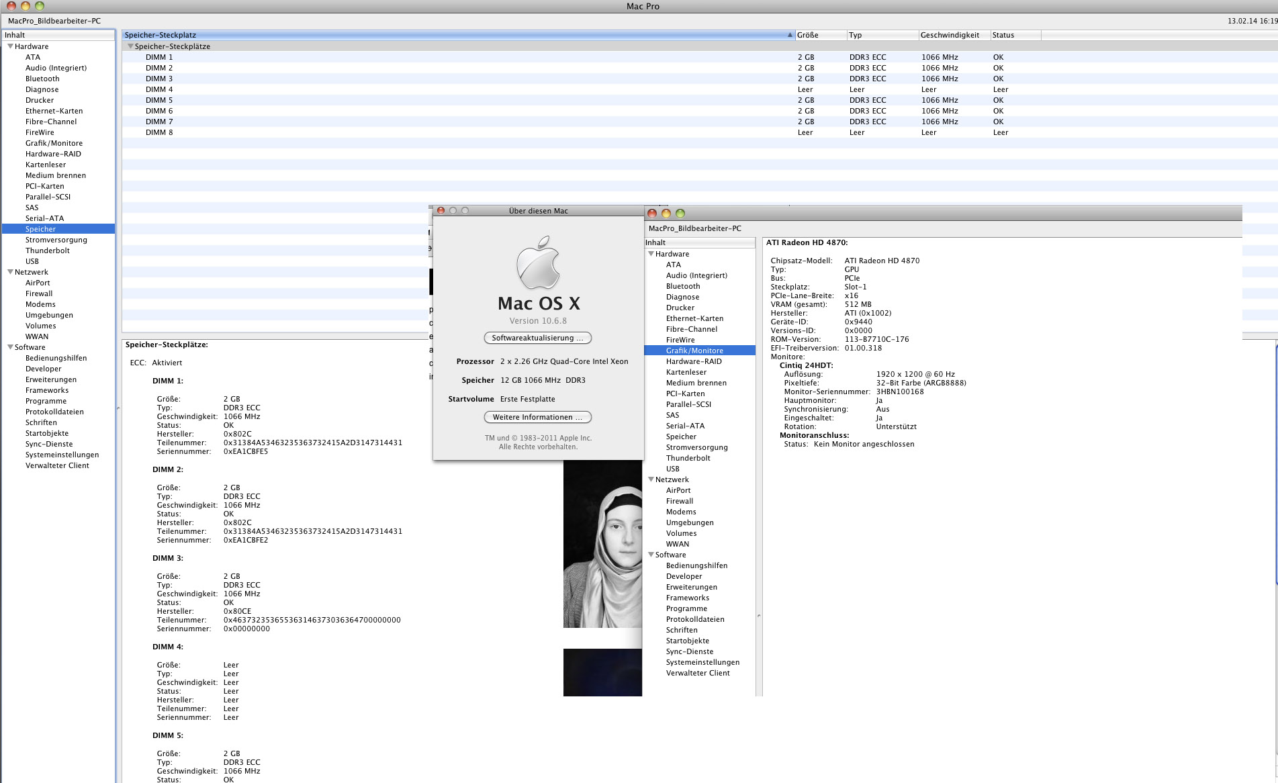Select the DIMM 2 row in the table
This screenshot has width=1278, height=783.
pos(700,68)
